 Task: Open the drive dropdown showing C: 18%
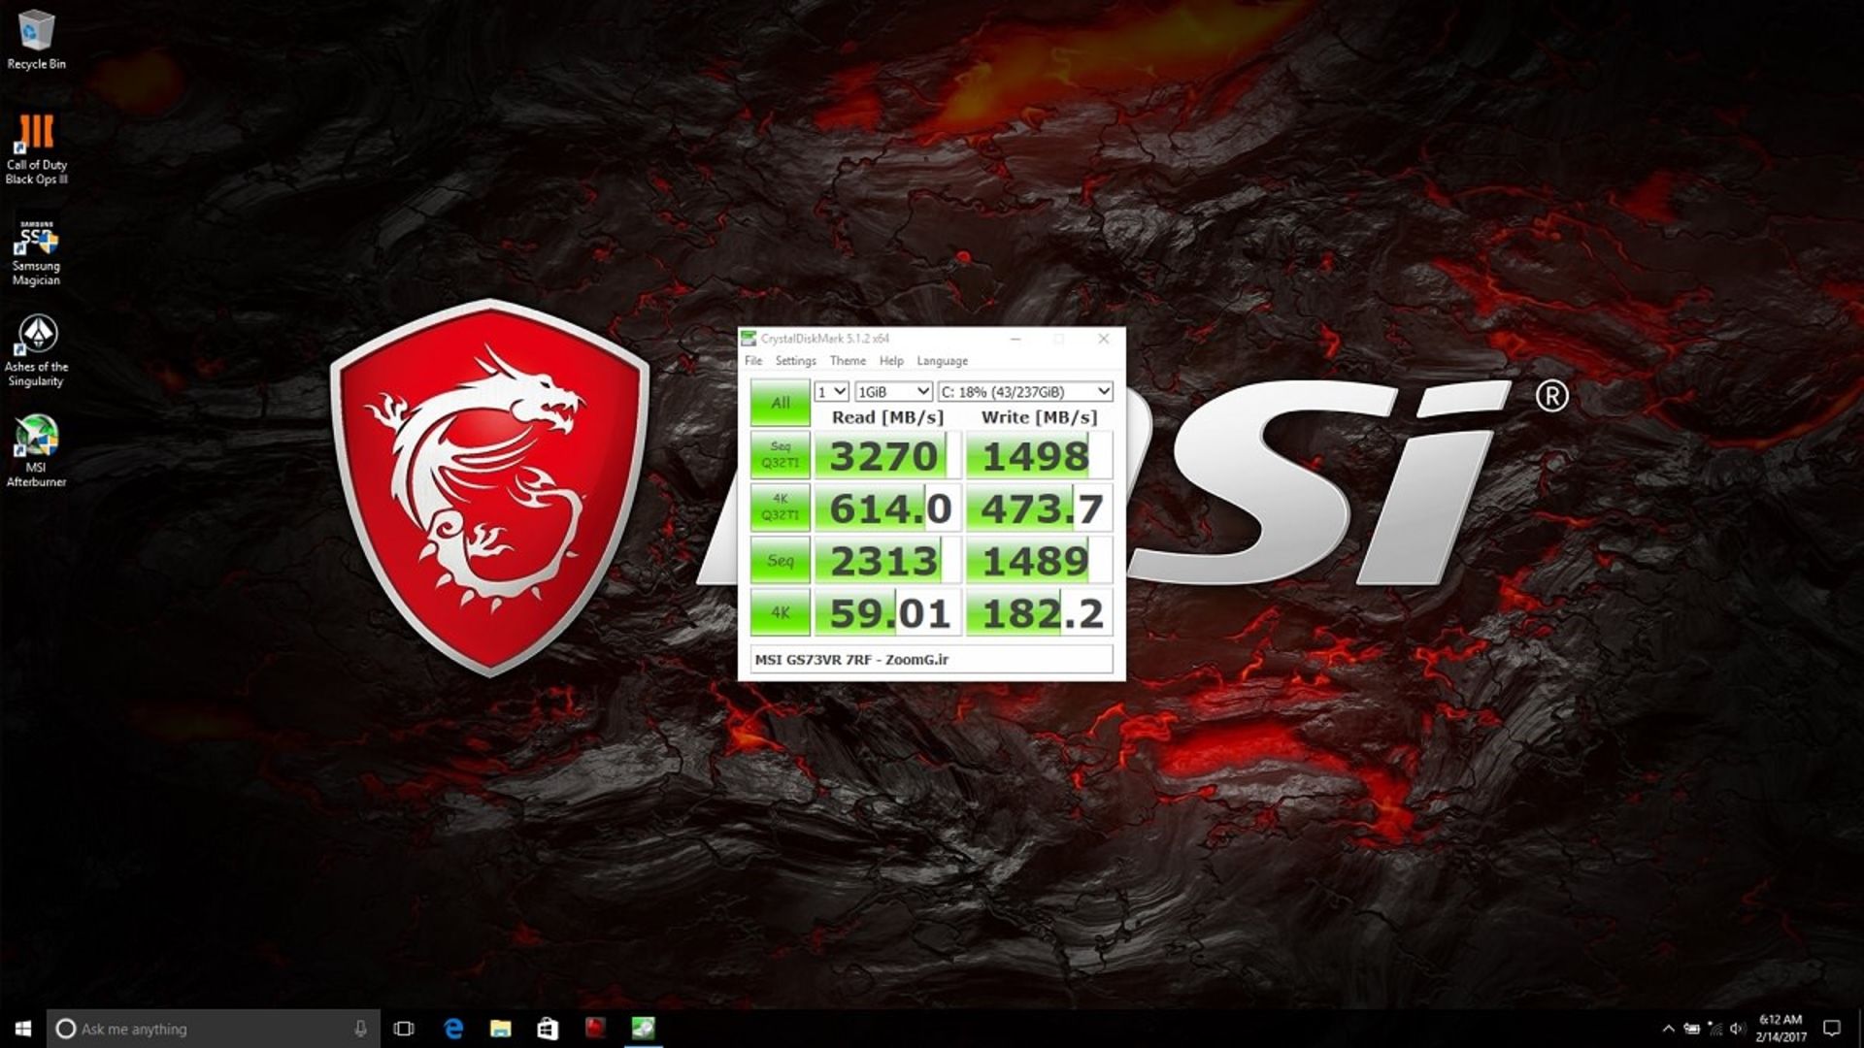[1025, 392]
